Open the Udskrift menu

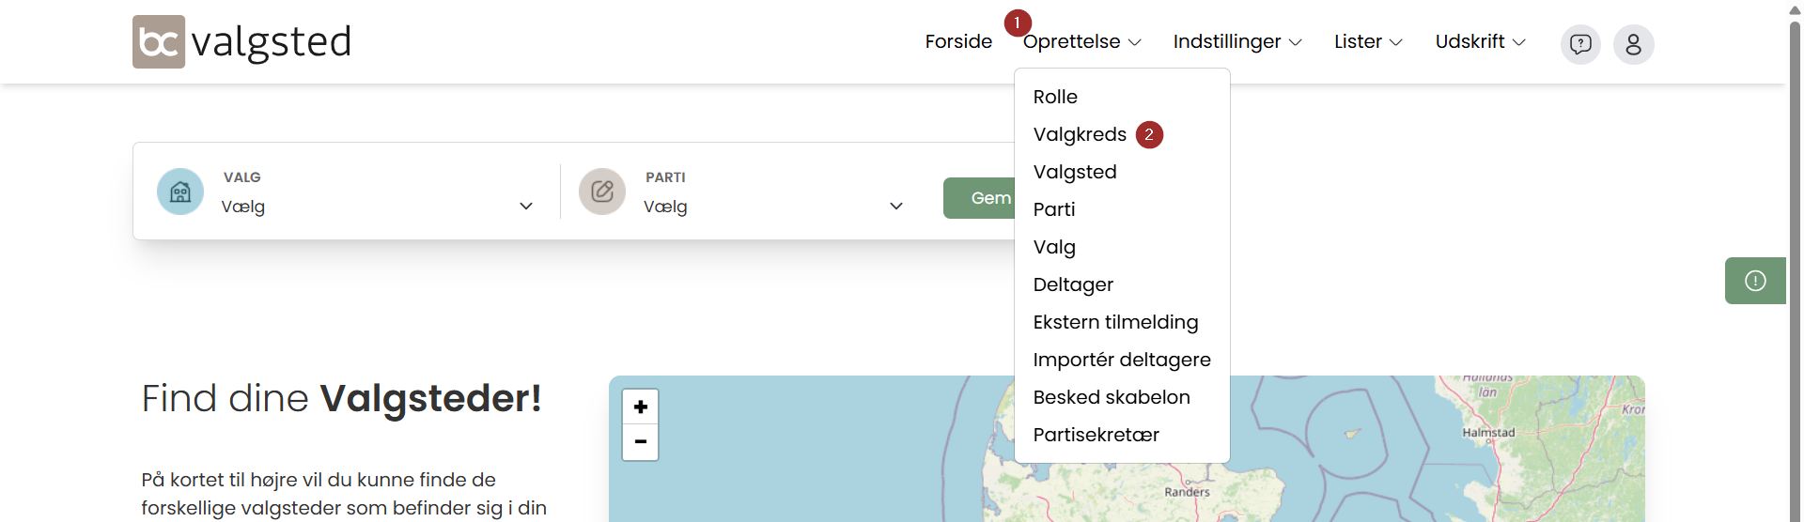[x=1480, y=41]
